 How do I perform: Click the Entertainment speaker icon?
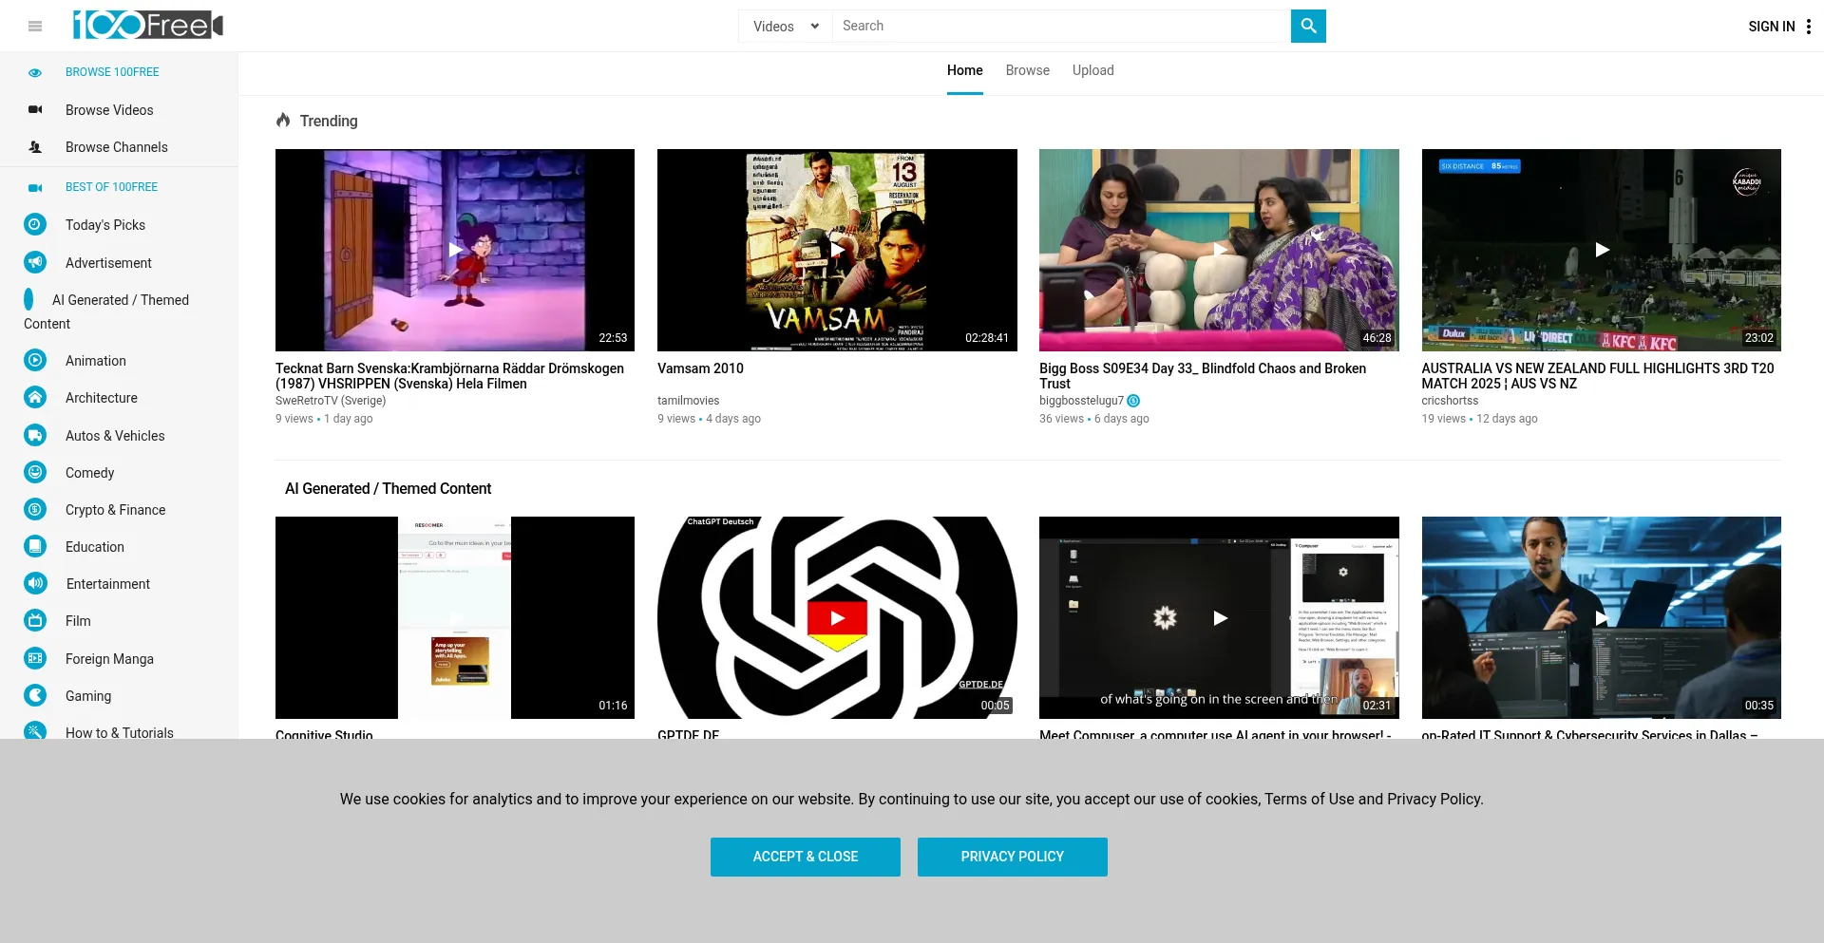pyautogui.click(x=35, y=584)
